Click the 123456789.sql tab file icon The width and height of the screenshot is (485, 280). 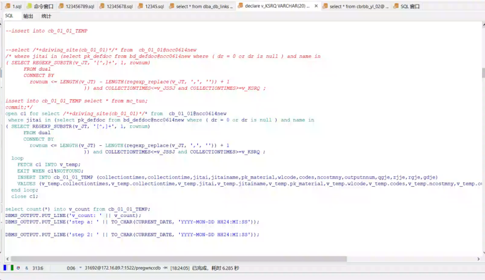point(61,6)
